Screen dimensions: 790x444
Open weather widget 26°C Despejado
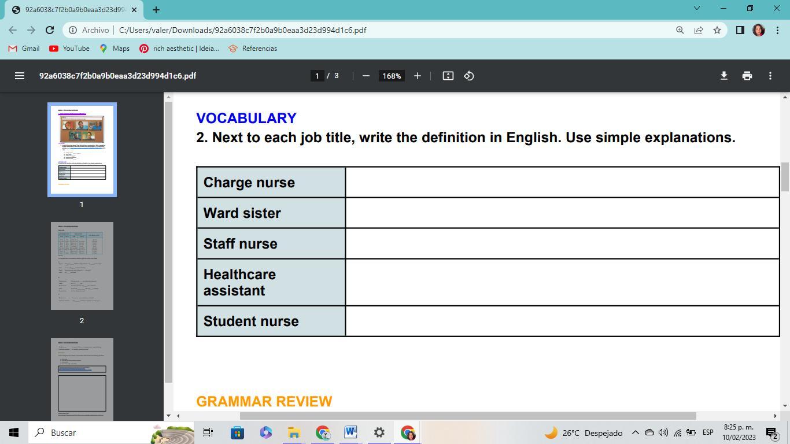point(584,432)
